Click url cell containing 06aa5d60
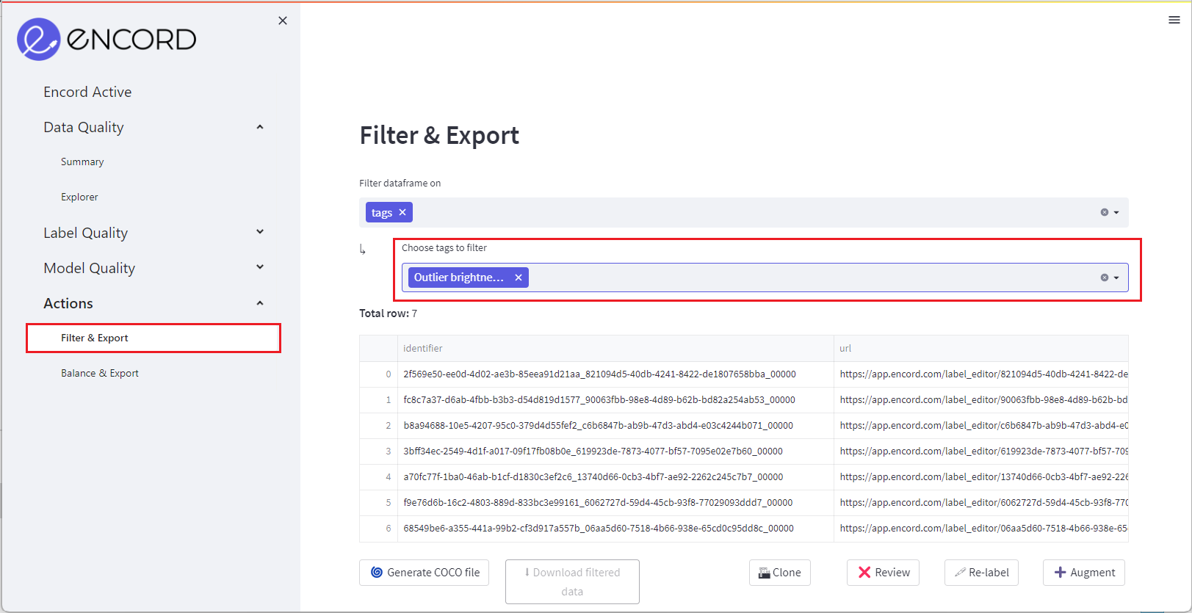1192x613 pixels. point(981,529)
